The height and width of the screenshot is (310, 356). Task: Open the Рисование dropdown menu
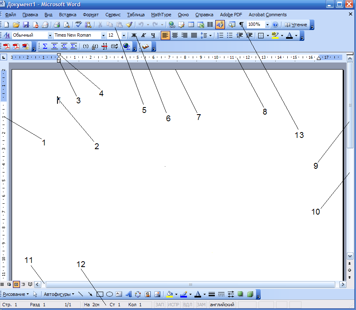16,294
